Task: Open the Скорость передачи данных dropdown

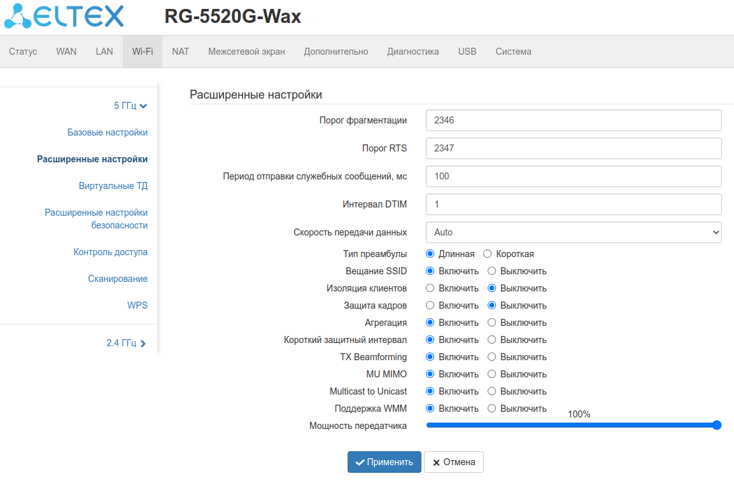Action: [573, 232]
